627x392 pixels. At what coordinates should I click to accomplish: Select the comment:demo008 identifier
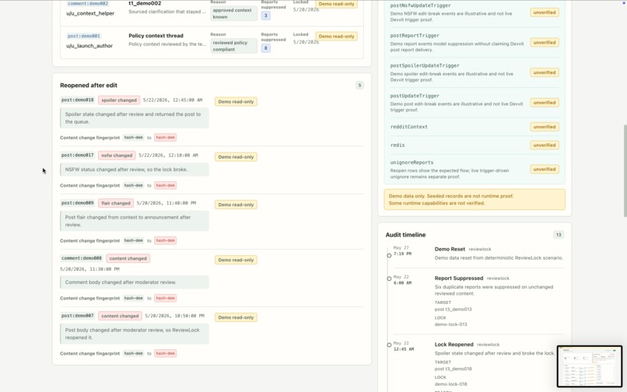[82, 258]
